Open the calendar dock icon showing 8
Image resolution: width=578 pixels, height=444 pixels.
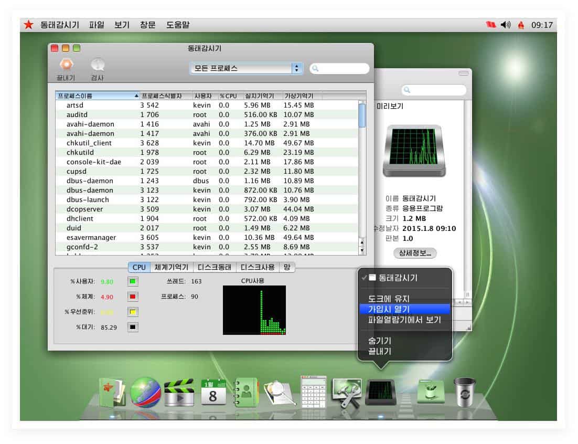pyautogui.click(x=213, y=393)
